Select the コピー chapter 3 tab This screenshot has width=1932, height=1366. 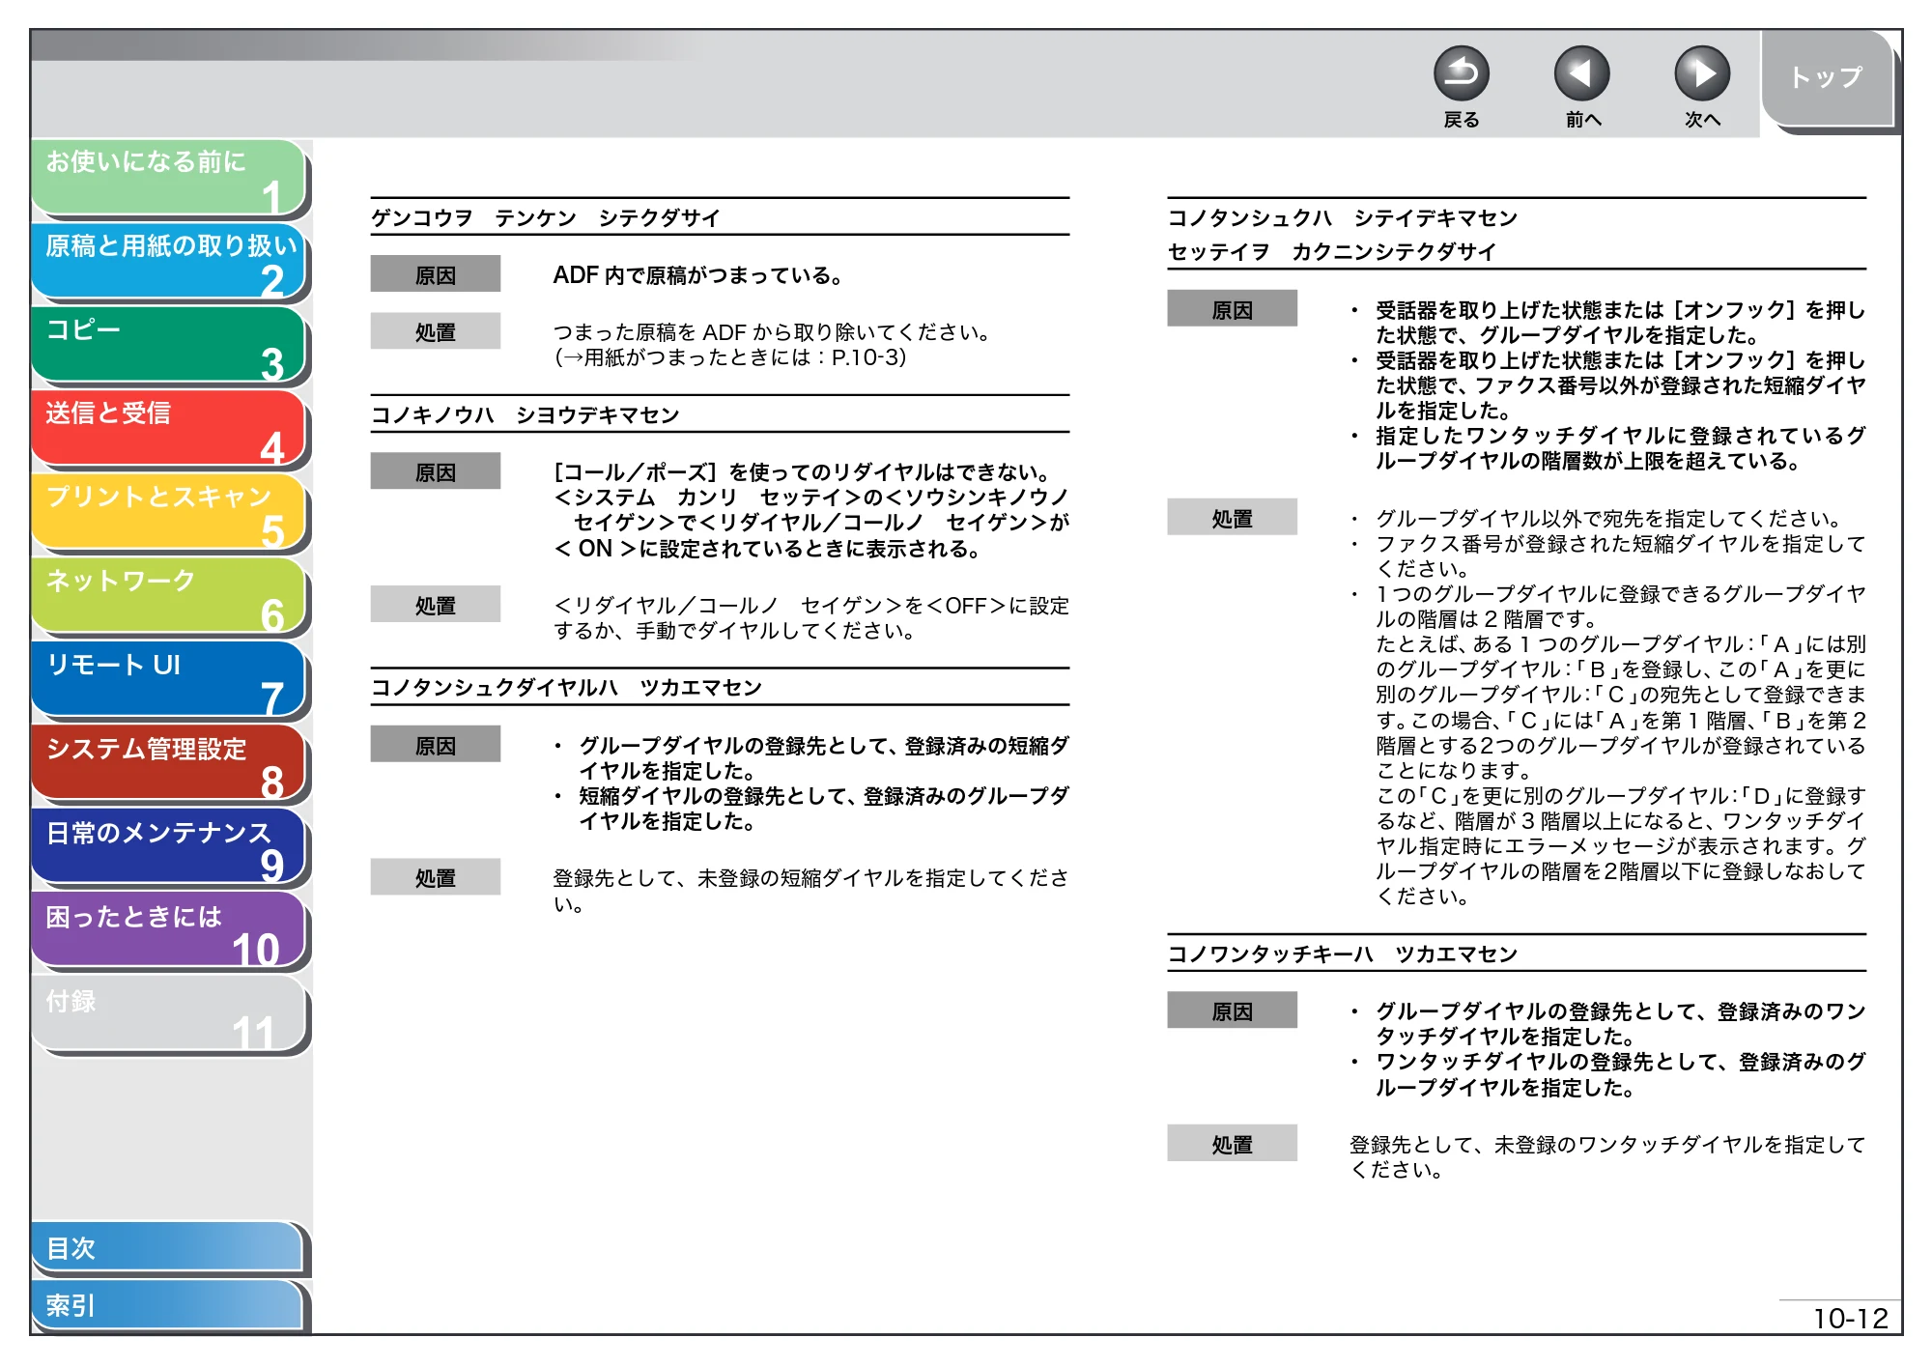pos(169,346)
